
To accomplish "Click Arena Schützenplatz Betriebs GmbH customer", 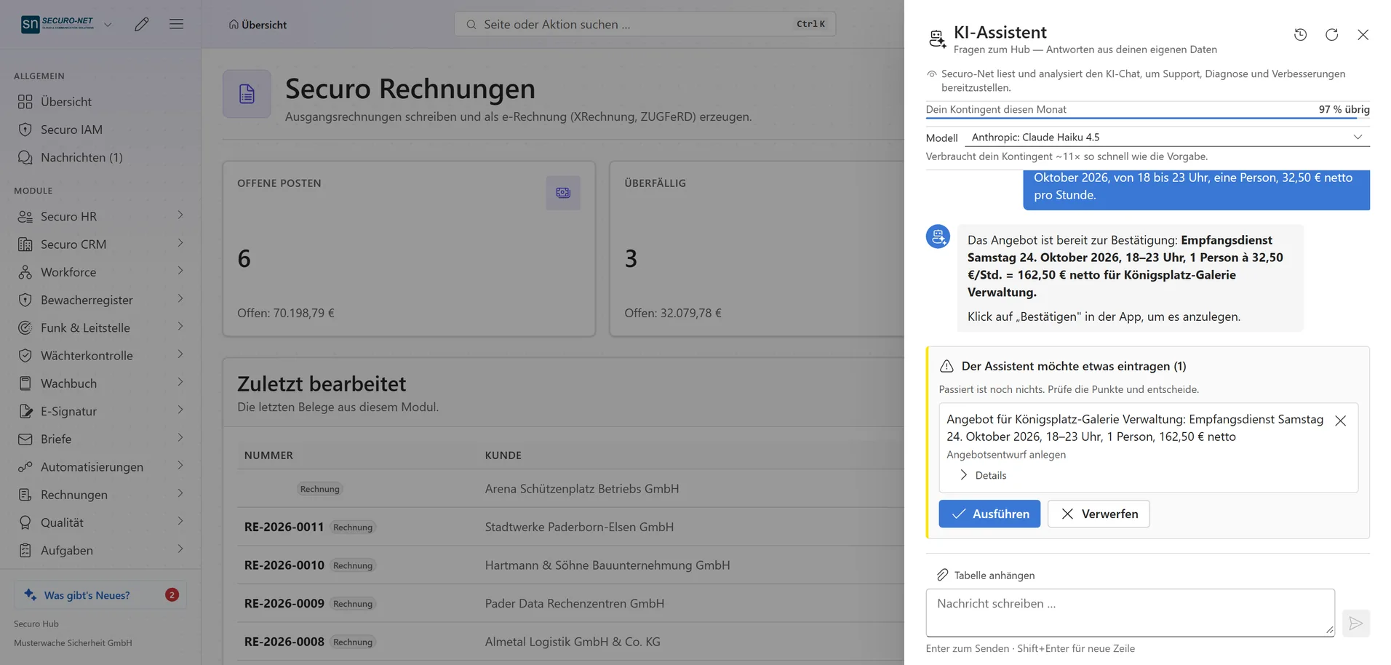I will (x=581, y=489).
